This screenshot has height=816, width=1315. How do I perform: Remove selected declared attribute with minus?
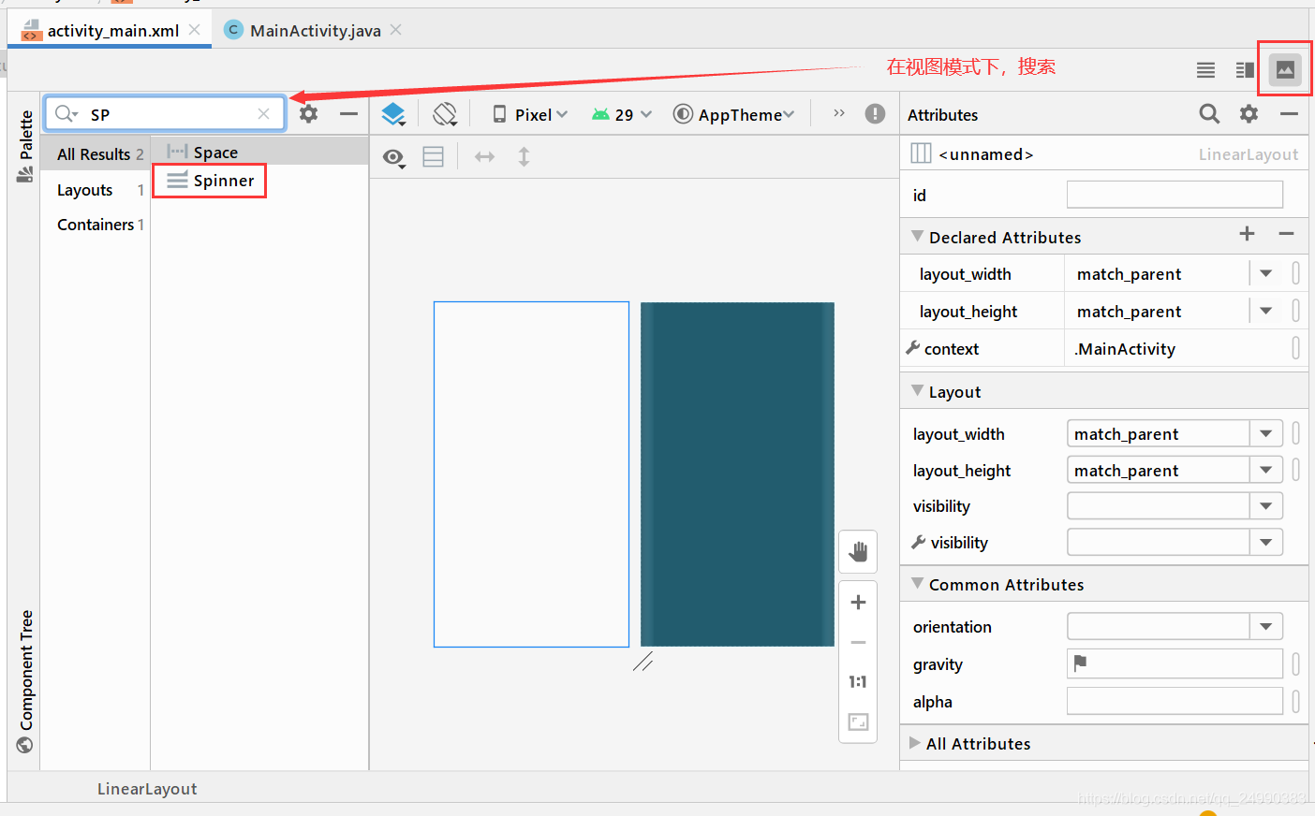1286,234
